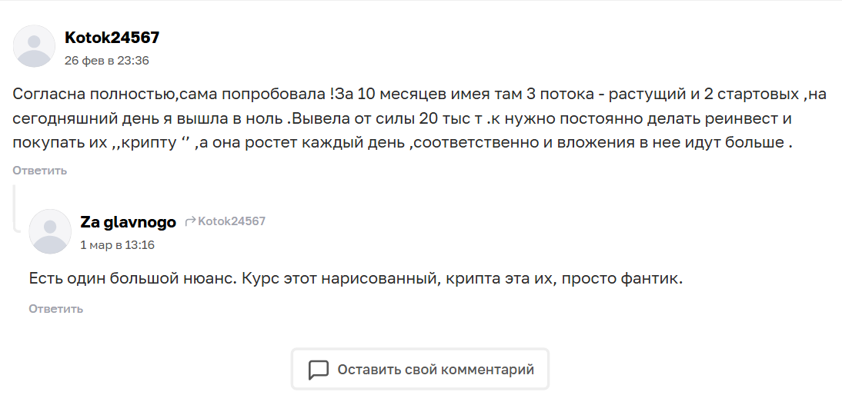Click the 26 фев в 23:36 timestamp
This screenshot has width=842, height=405.
tap(107, 61)
